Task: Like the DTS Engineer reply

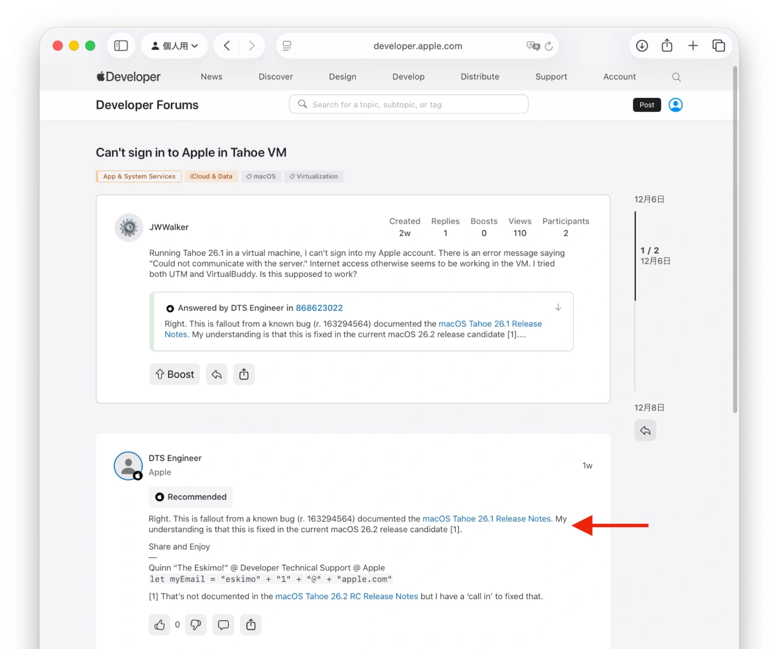Action: pyautogui.click(x=159, y=625)
